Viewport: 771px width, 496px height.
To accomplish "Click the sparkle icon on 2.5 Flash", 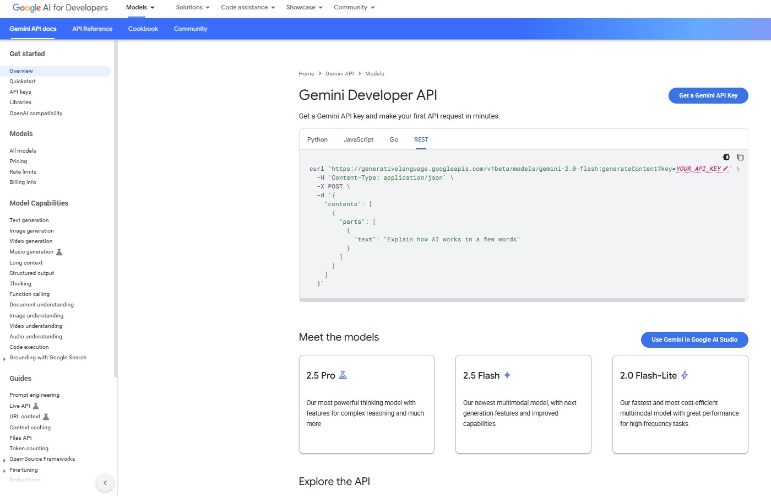I will point(507,375).
